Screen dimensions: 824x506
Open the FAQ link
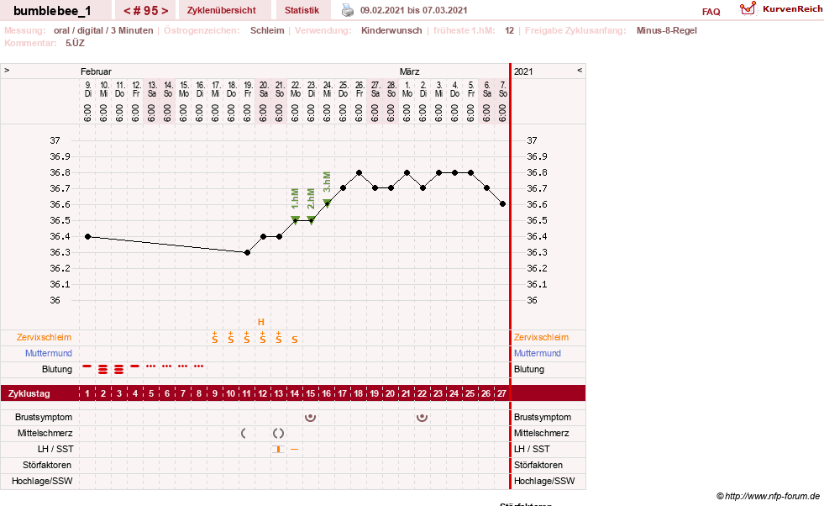click(711, 12)
